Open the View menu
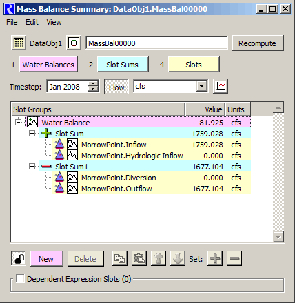Viewport: 295px width, 303px height. click(54, 22)
